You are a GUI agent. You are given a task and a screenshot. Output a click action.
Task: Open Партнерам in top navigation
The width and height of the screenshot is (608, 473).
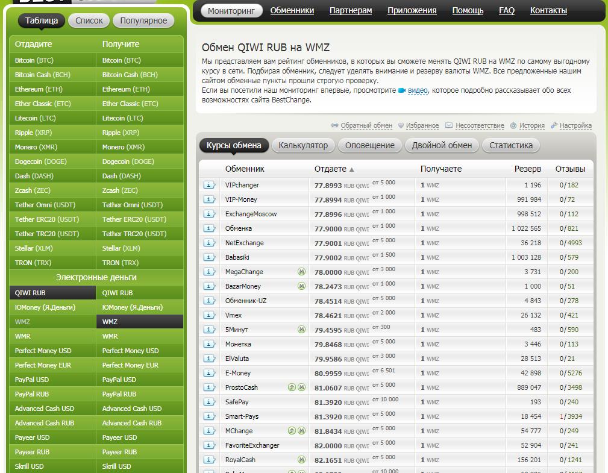point(351,10)
